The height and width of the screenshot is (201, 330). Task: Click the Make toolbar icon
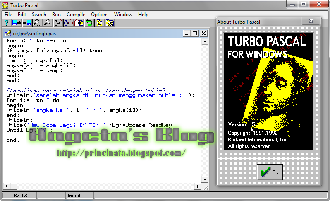(110, 23)
